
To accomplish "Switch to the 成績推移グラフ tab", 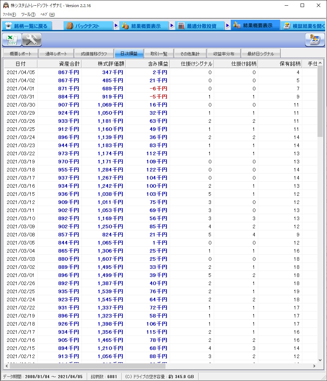I will 94,54.
